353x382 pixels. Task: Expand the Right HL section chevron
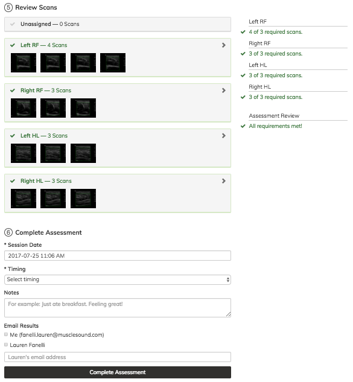[224, 181]
